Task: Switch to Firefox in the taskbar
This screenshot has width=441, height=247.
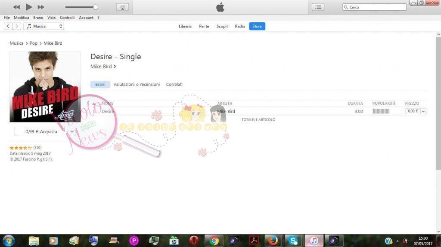Action: tap(273, 241)
